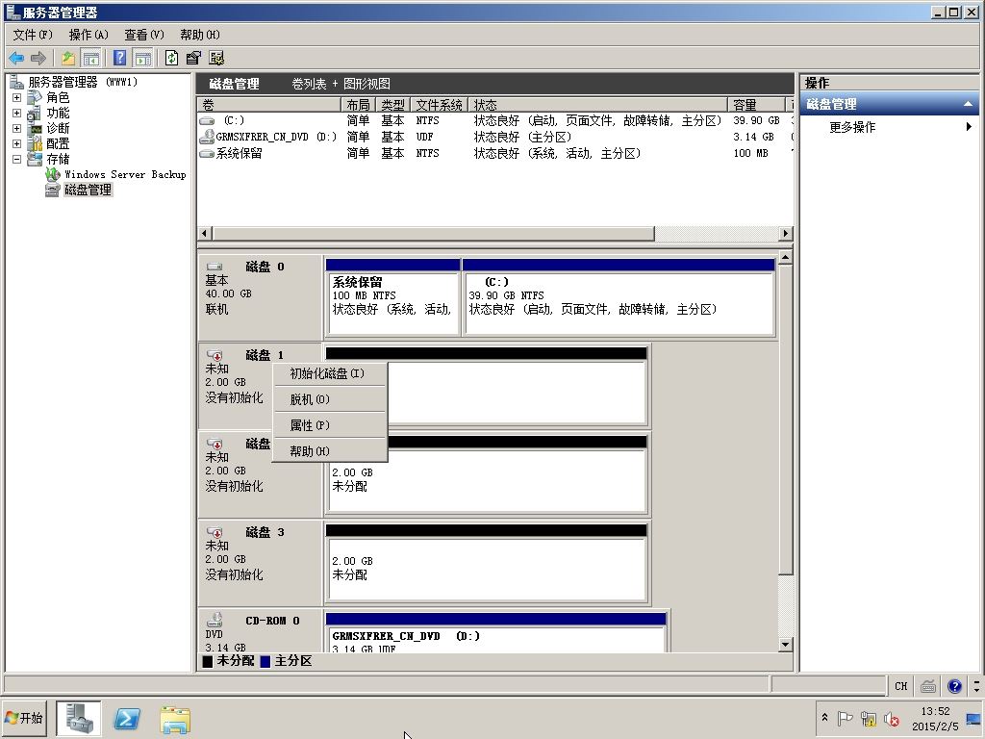985x739 pixels.
Task: Click the Properties toolbar icon
Action: tap(193, 59)
